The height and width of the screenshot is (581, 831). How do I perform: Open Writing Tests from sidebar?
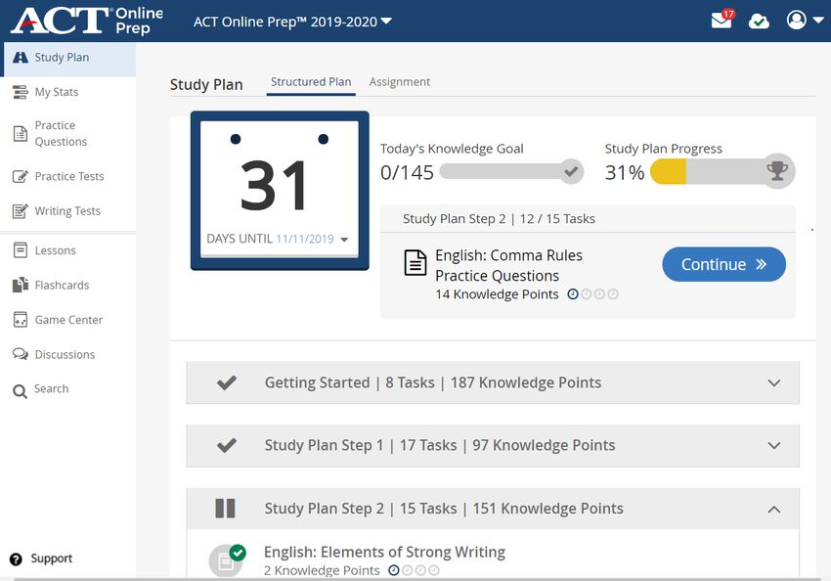(x=67, y=211)
